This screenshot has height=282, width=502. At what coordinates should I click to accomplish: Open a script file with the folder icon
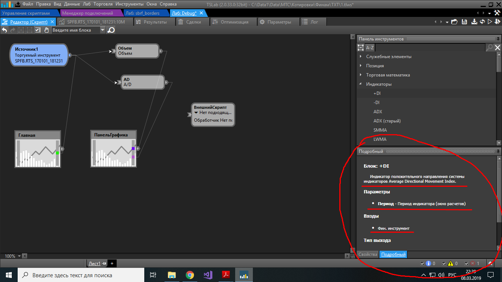coord(454,22)
